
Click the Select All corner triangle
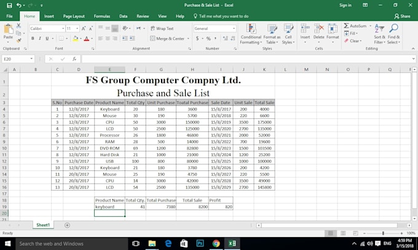click(5, 70)
